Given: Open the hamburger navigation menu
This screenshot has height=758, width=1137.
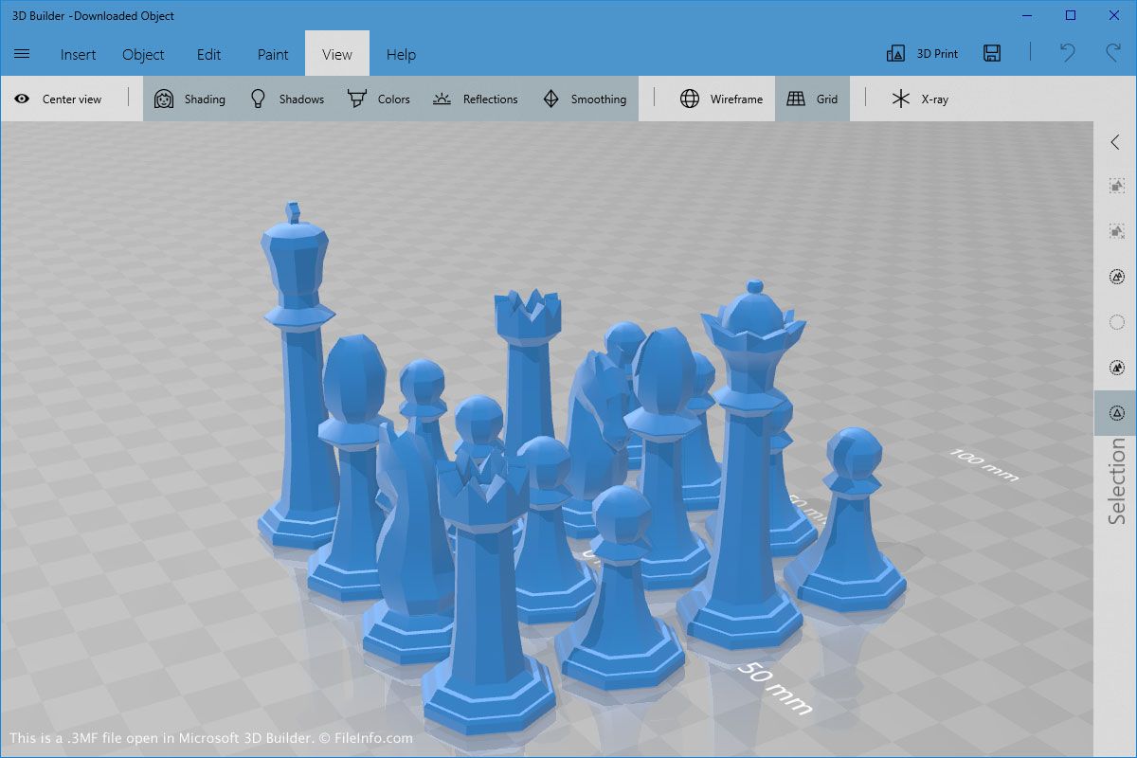Looking at the screenshot, I should pyautogui.click(x=22, y=54).
